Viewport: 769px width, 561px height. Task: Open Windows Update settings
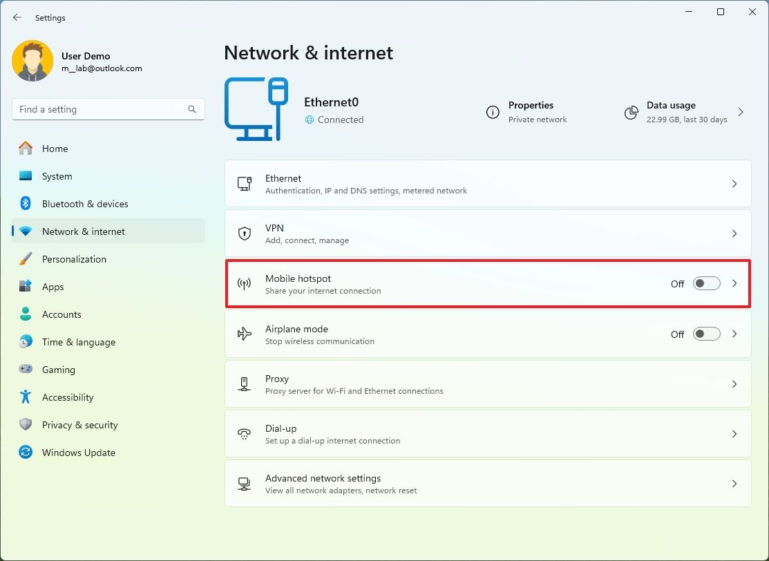[78, 453]
